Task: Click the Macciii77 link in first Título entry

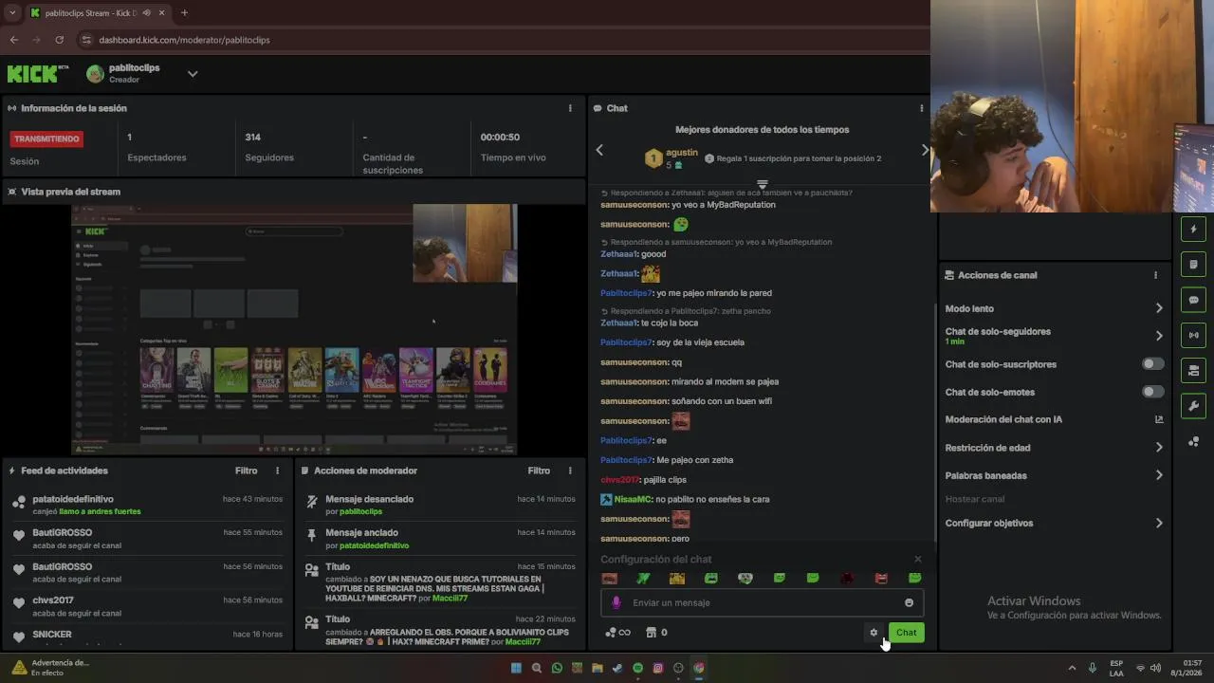Action: (451, 599)
